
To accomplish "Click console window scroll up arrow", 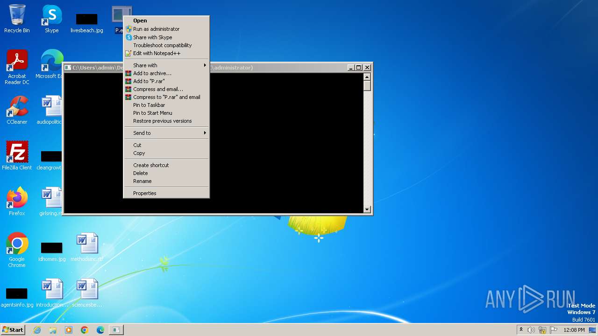I will click(x=367, y=77).
